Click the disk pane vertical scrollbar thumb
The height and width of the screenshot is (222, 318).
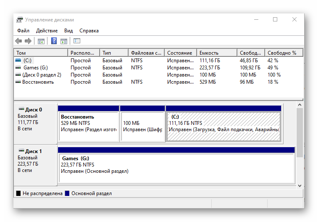tap(300, 132)
